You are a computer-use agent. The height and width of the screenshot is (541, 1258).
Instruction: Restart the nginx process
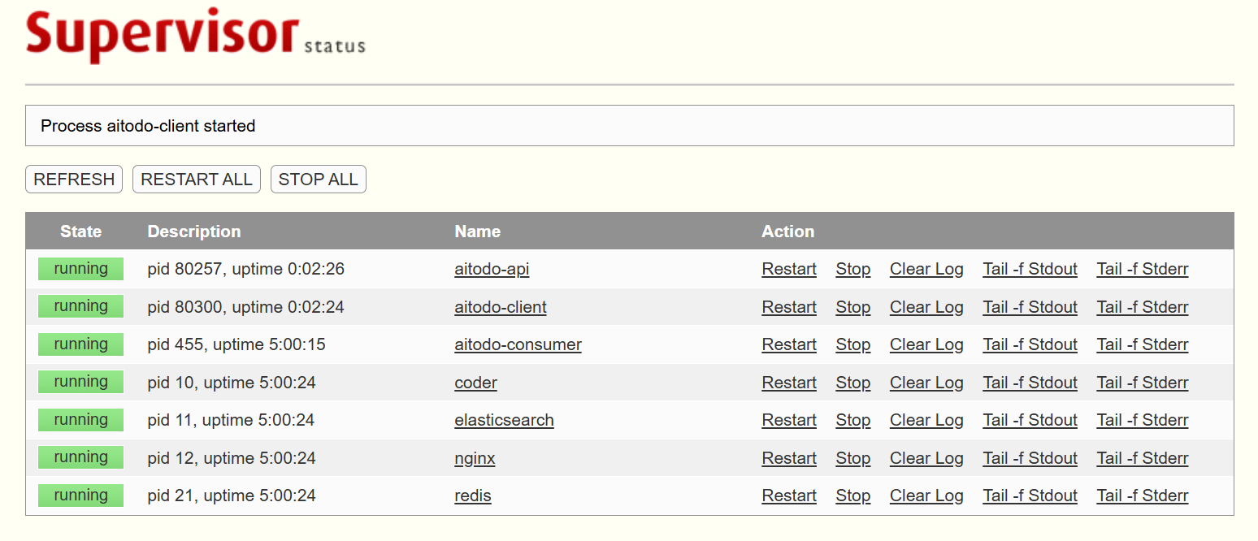click(x=789, y=458)
